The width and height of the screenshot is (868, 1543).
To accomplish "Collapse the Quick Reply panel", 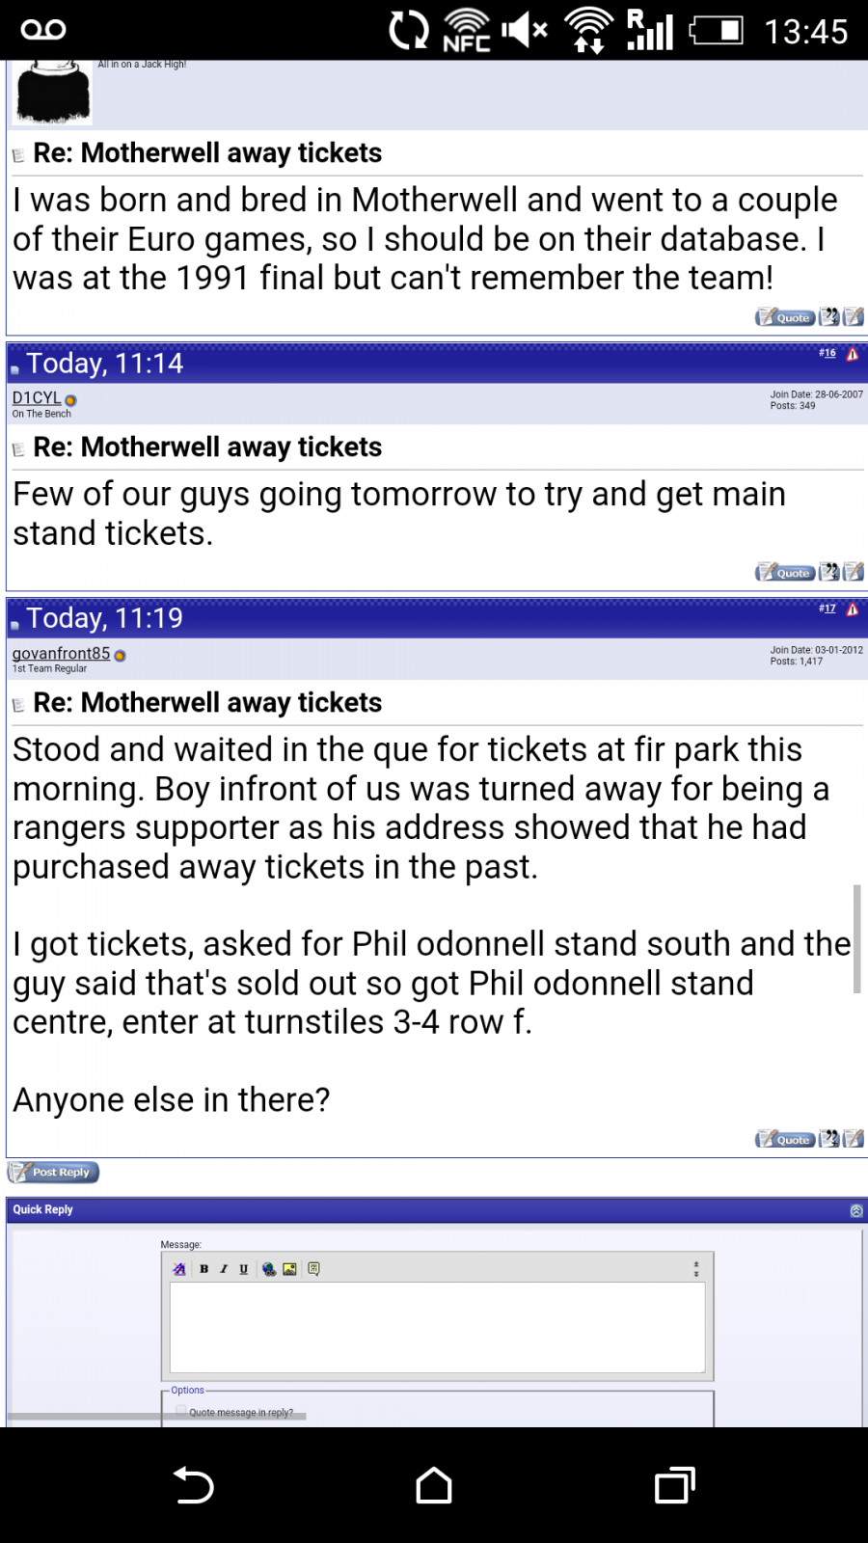I will pos(856,1211).
